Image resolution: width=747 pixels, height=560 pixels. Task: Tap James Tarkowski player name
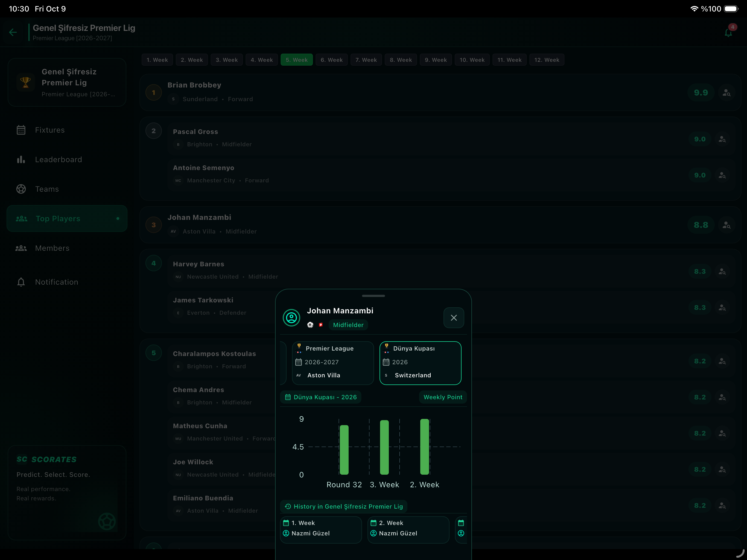pyautogui.click(x=203, y=300)
